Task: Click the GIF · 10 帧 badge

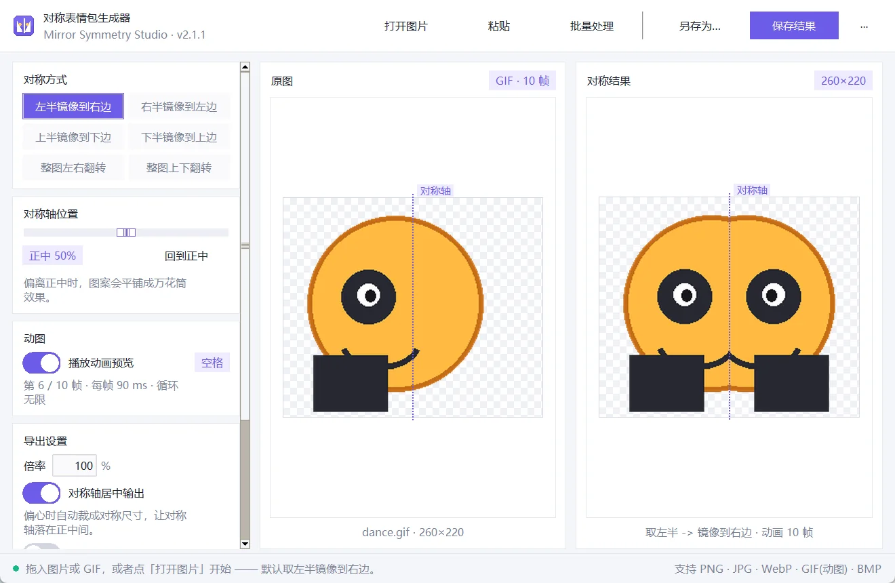Action: point(522,81)
